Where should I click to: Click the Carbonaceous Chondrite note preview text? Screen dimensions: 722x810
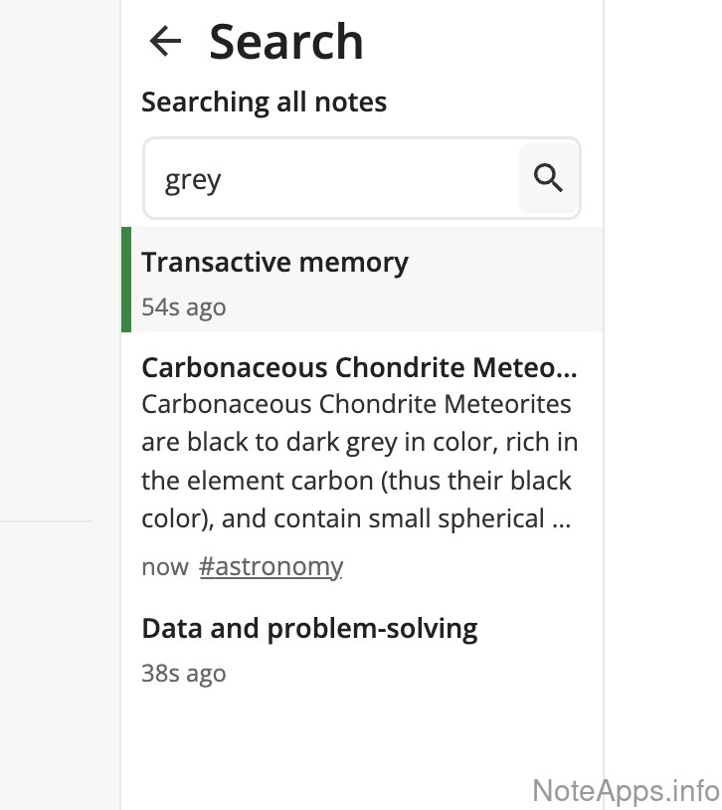pyautogui.click(x=358, y=462)
